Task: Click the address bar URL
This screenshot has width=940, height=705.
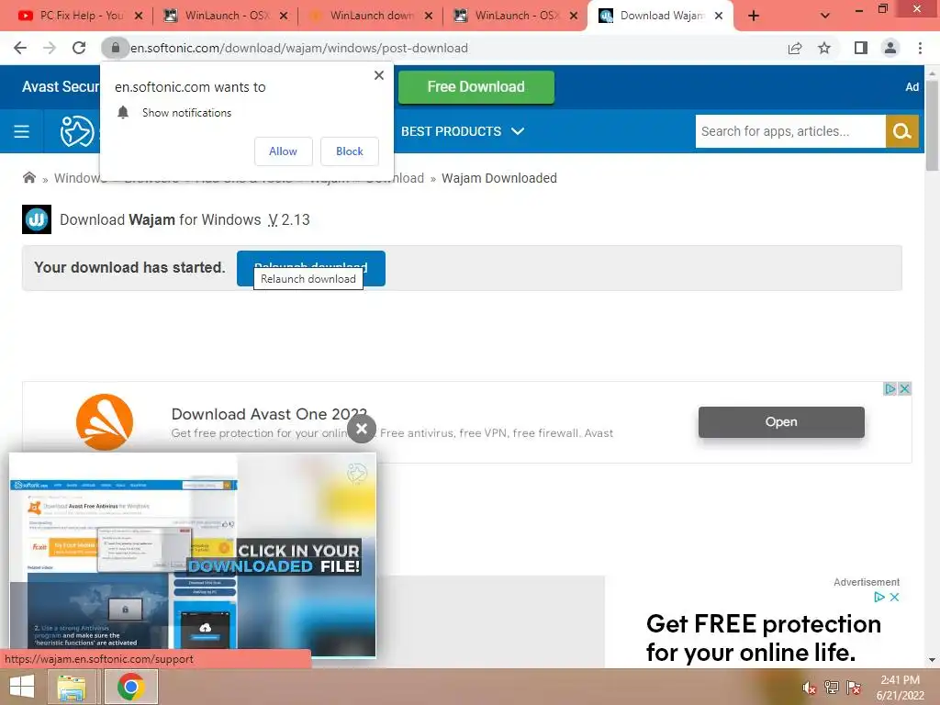Action: (x=299, y=48)
